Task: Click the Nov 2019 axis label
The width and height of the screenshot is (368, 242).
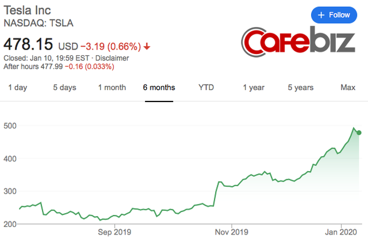Action: [231, 233]
